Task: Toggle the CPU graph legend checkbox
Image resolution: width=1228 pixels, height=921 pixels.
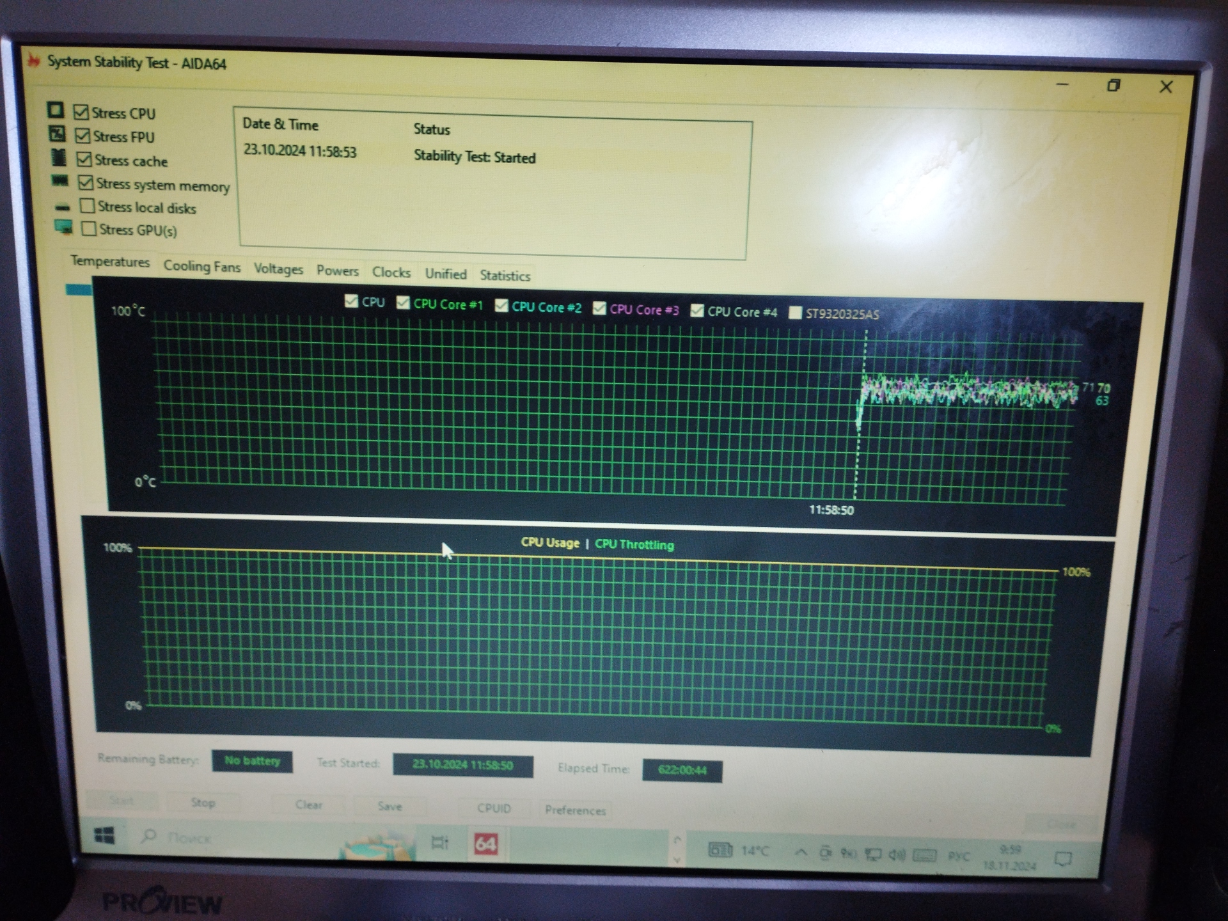Action: [x=351, y=301]
